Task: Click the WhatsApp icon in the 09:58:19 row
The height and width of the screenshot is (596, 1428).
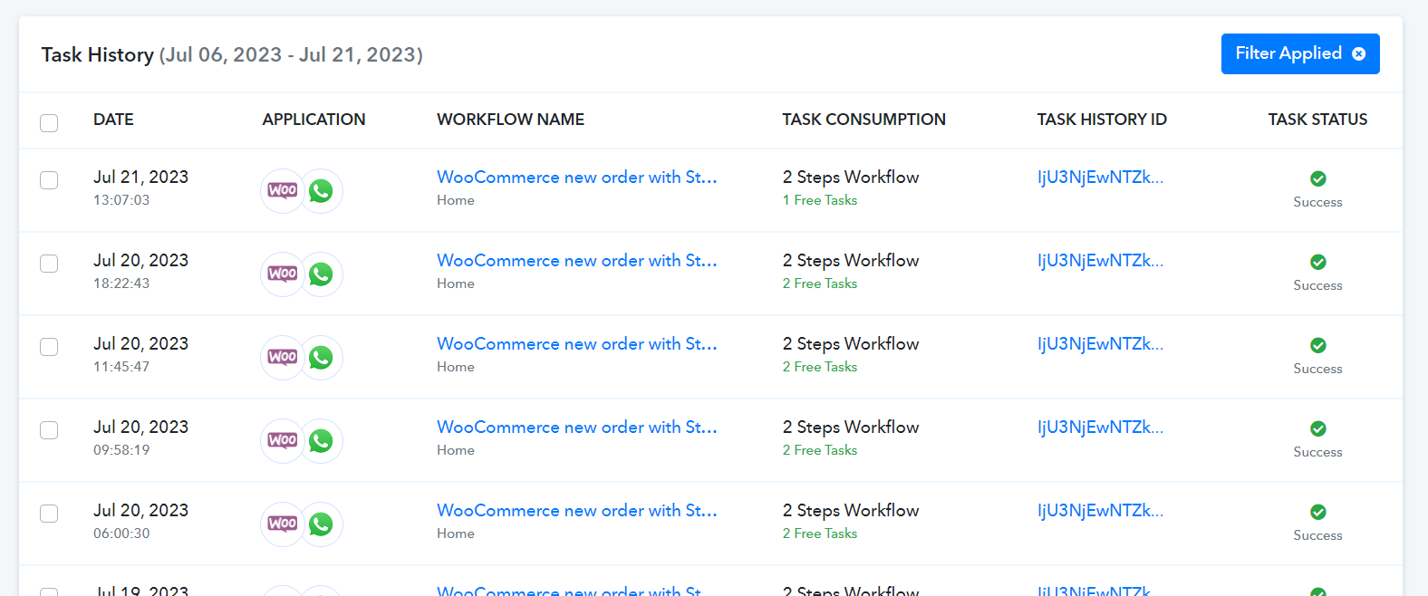Action: pos(321,441)
